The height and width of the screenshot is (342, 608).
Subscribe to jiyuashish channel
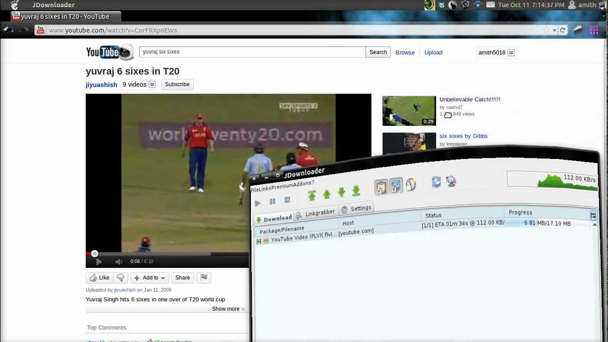[x=177, y=85]
